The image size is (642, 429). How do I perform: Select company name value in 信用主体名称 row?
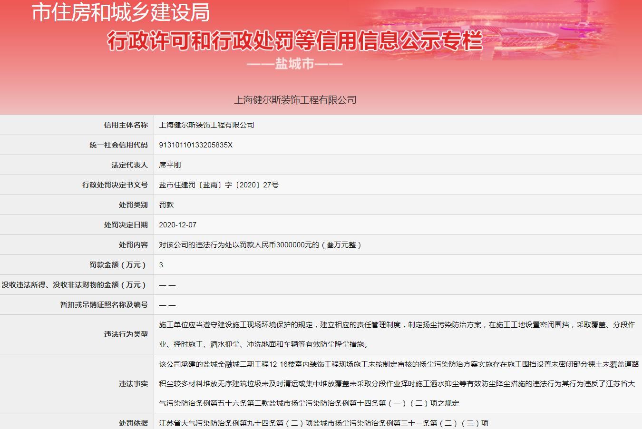pyautogui.click(x=206, y=125)
